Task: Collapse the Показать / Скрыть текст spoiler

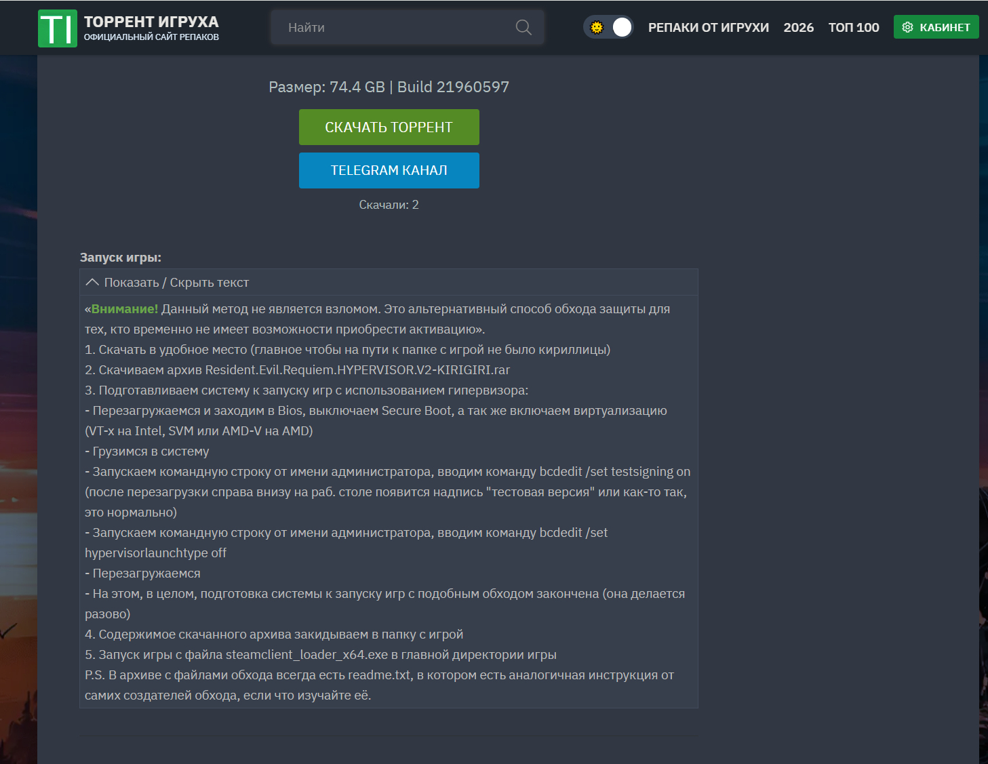Action: 176,283
